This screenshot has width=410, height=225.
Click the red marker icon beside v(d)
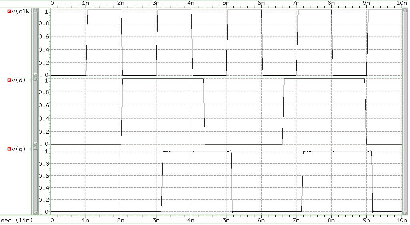click(x=9, y=80)
